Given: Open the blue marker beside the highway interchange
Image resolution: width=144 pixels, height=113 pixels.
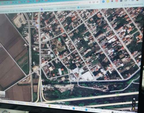Looking at the screenshot, I should (x=43, y=86).
